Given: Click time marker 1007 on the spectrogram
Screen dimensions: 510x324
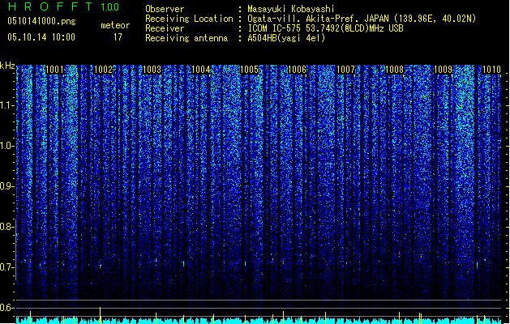Looking at the screenshot, I should (345, 70).
